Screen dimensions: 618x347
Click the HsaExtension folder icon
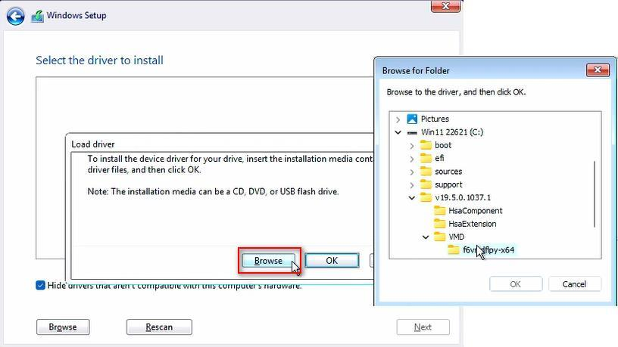tap(439, 224)
